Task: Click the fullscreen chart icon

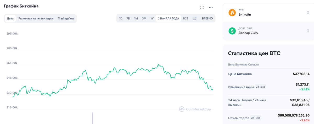Action: coord(202,8)
